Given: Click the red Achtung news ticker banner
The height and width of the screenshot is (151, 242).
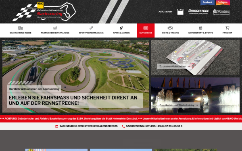Looking at the screenshot, I should coord(121,119).
